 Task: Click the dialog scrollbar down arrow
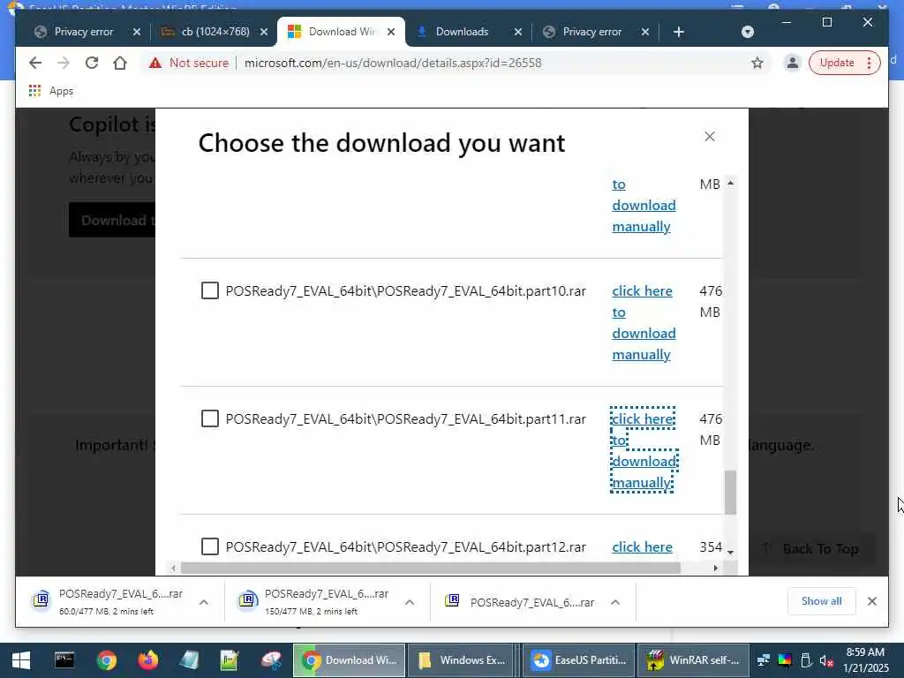click(730, 552)
